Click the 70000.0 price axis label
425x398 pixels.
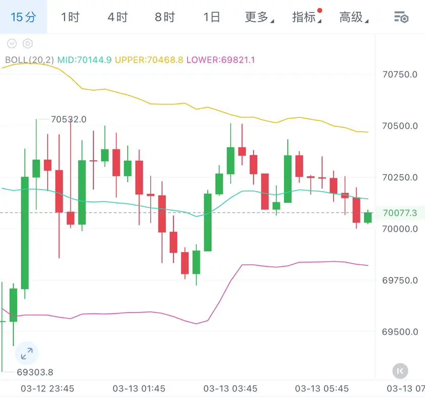400,229
